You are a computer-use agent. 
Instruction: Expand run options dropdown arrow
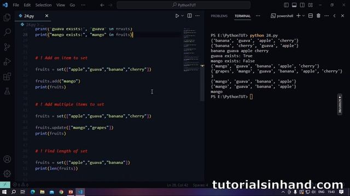(182, 16)
